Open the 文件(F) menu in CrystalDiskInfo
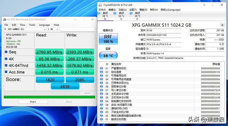The height and width of the screenshot is (126, 228). pos(102,10)
